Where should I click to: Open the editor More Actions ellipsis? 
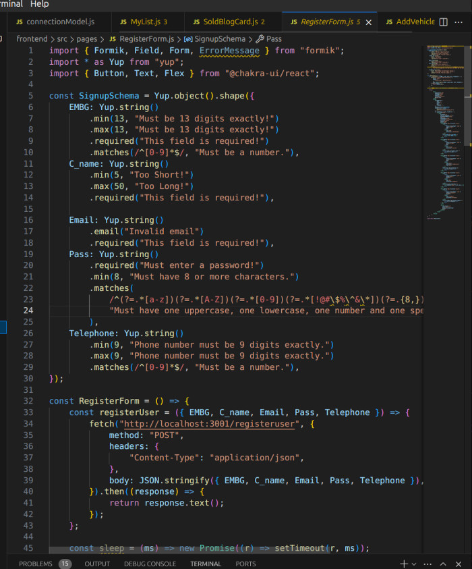click(x=460, y=22)
